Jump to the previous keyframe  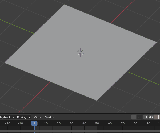151,117
